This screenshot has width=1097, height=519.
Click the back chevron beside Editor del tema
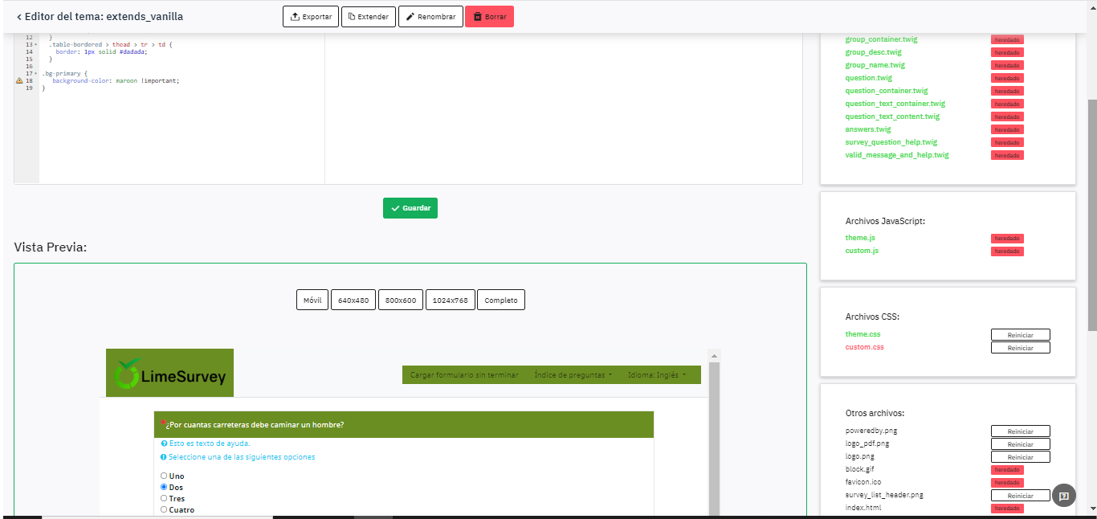(18, 16)
